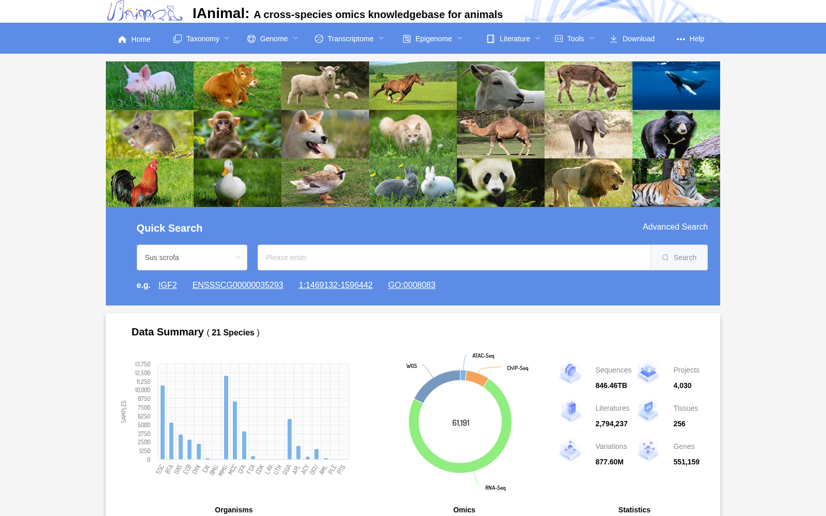
Task: Click the Variations statistic icon
Action: 570,449
